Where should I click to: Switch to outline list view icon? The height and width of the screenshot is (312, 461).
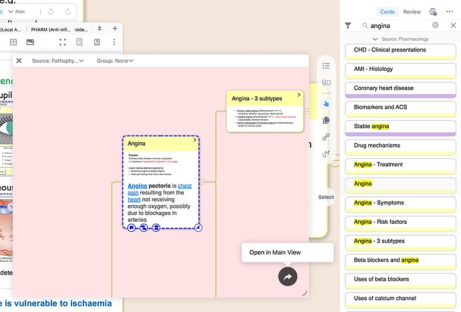tap(326, 66)
